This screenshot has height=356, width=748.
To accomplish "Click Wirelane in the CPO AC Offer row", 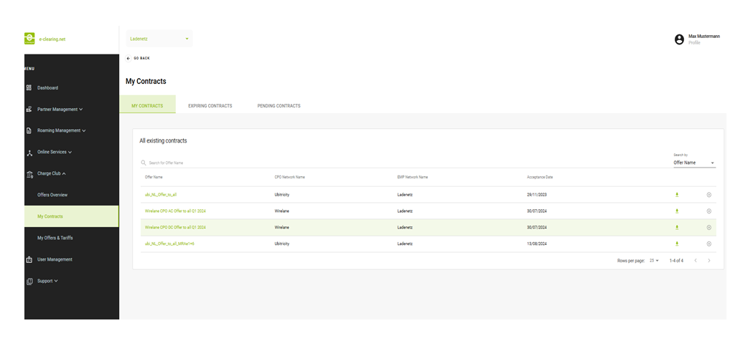I will click(281, 211).
